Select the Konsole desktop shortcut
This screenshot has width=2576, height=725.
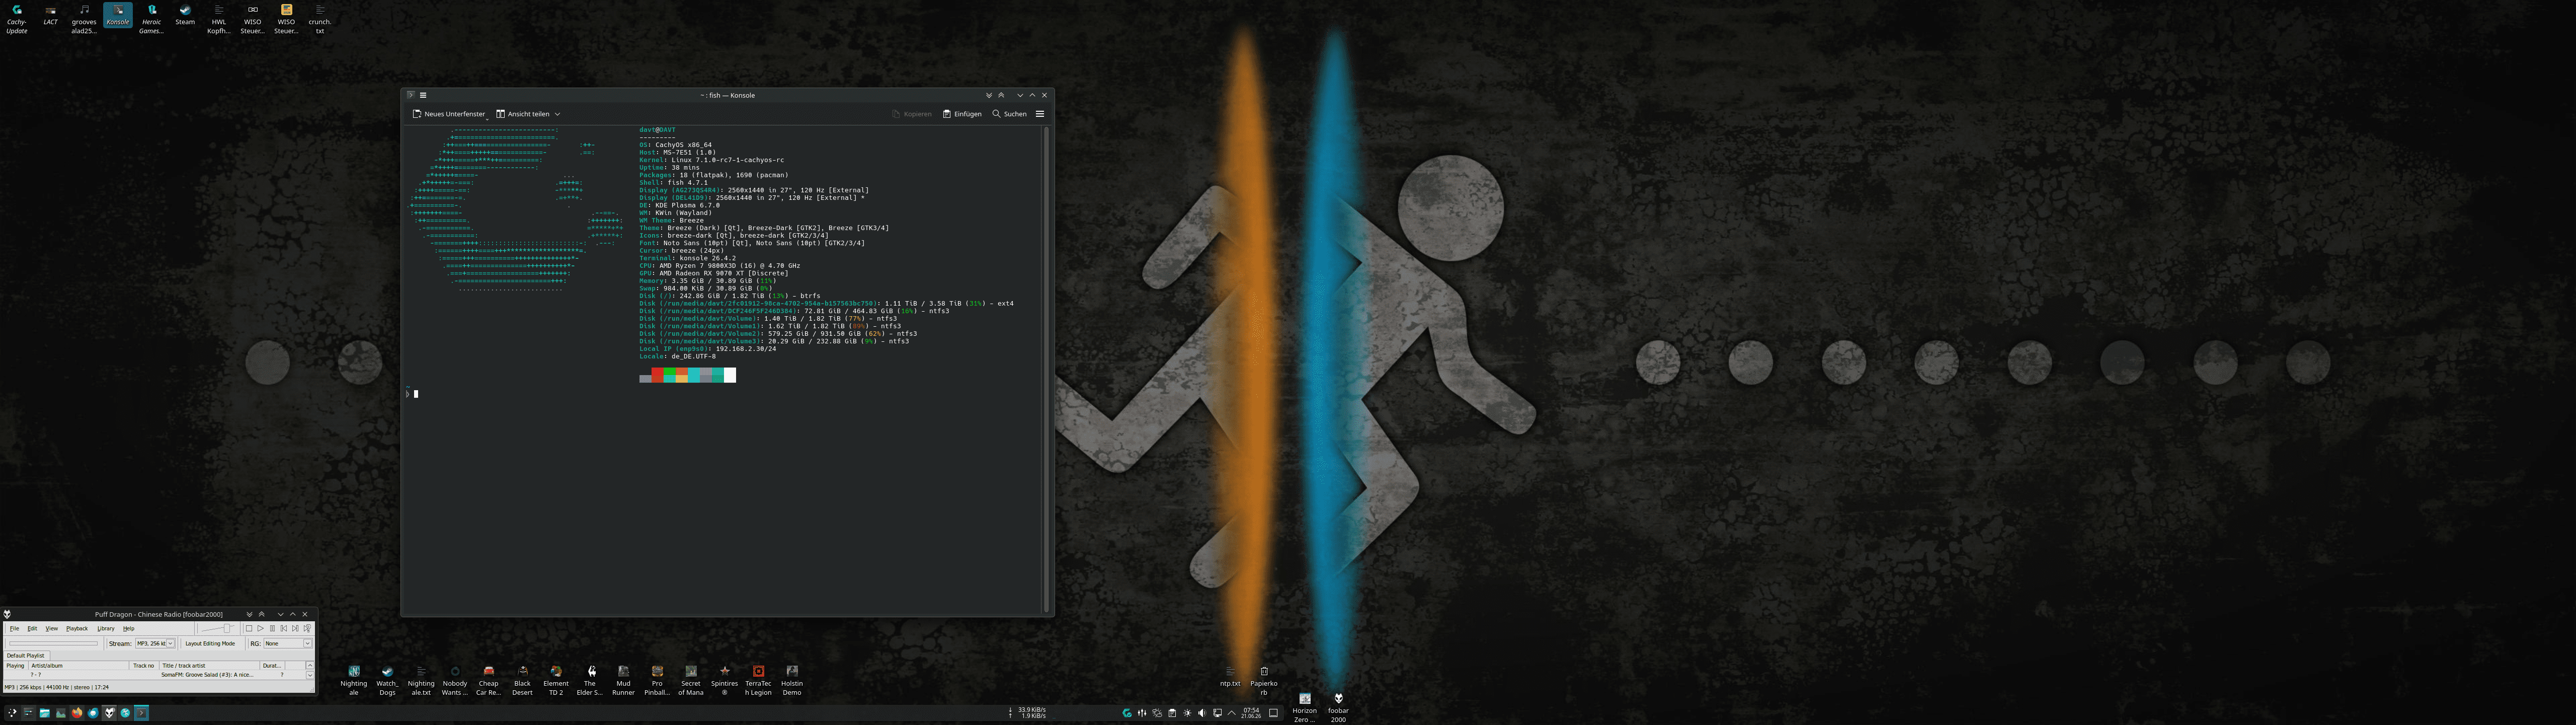click(x=118, y=16)
